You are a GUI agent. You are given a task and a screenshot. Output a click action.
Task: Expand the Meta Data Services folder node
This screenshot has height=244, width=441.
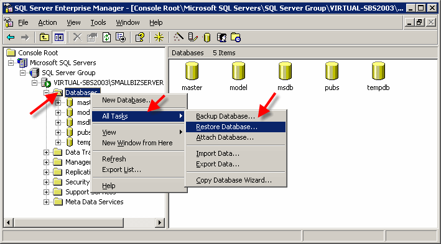[x=46, y=202]
